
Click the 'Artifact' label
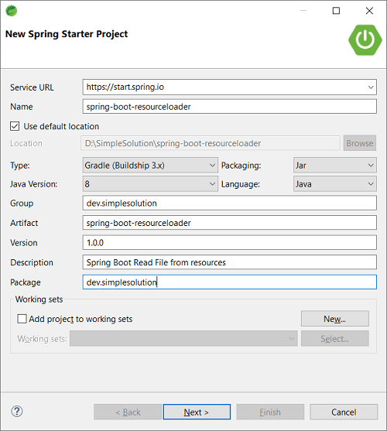click(24, 223)
